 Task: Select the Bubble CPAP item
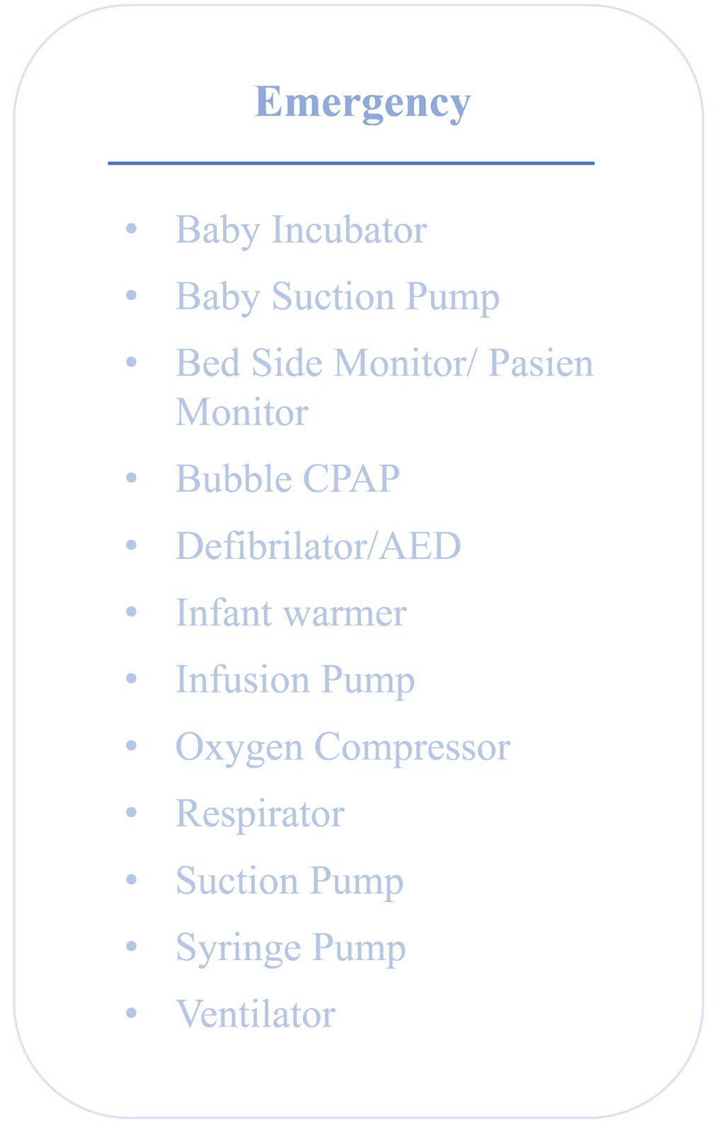pyautogui.click(x=287, y=479)
